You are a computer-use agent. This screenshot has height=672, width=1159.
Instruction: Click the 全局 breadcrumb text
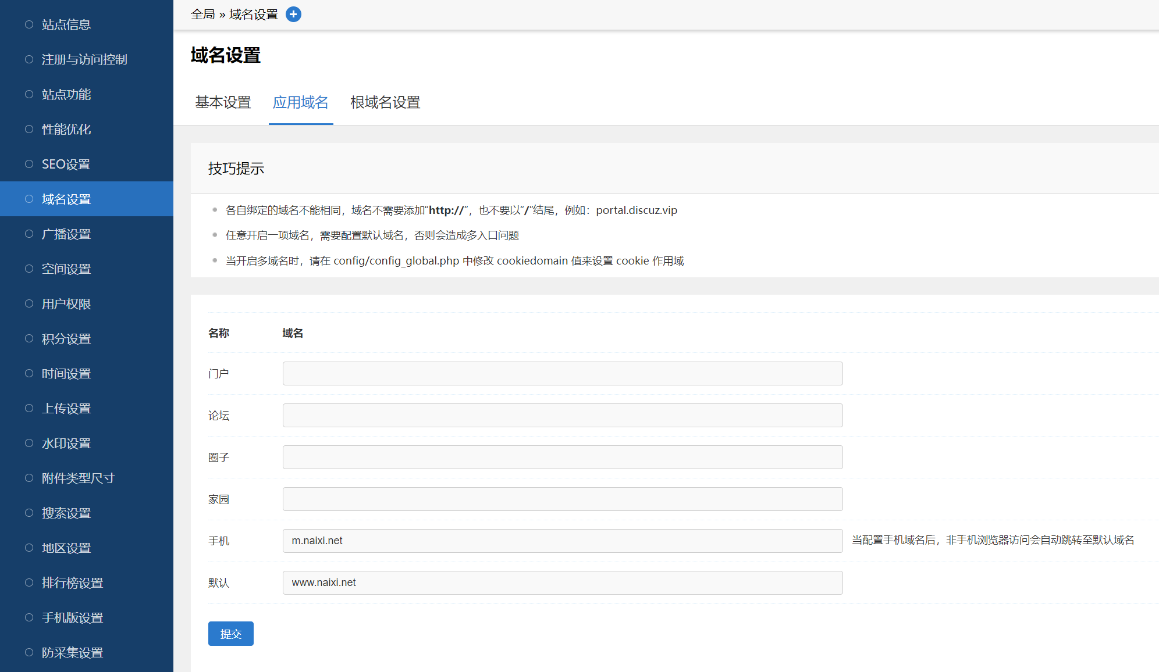[203, 15]
